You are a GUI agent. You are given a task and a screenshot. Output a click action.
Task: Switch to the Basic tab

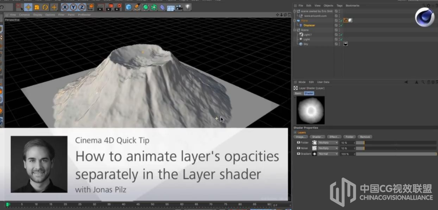pyautogui.click(x=298, y=93)
